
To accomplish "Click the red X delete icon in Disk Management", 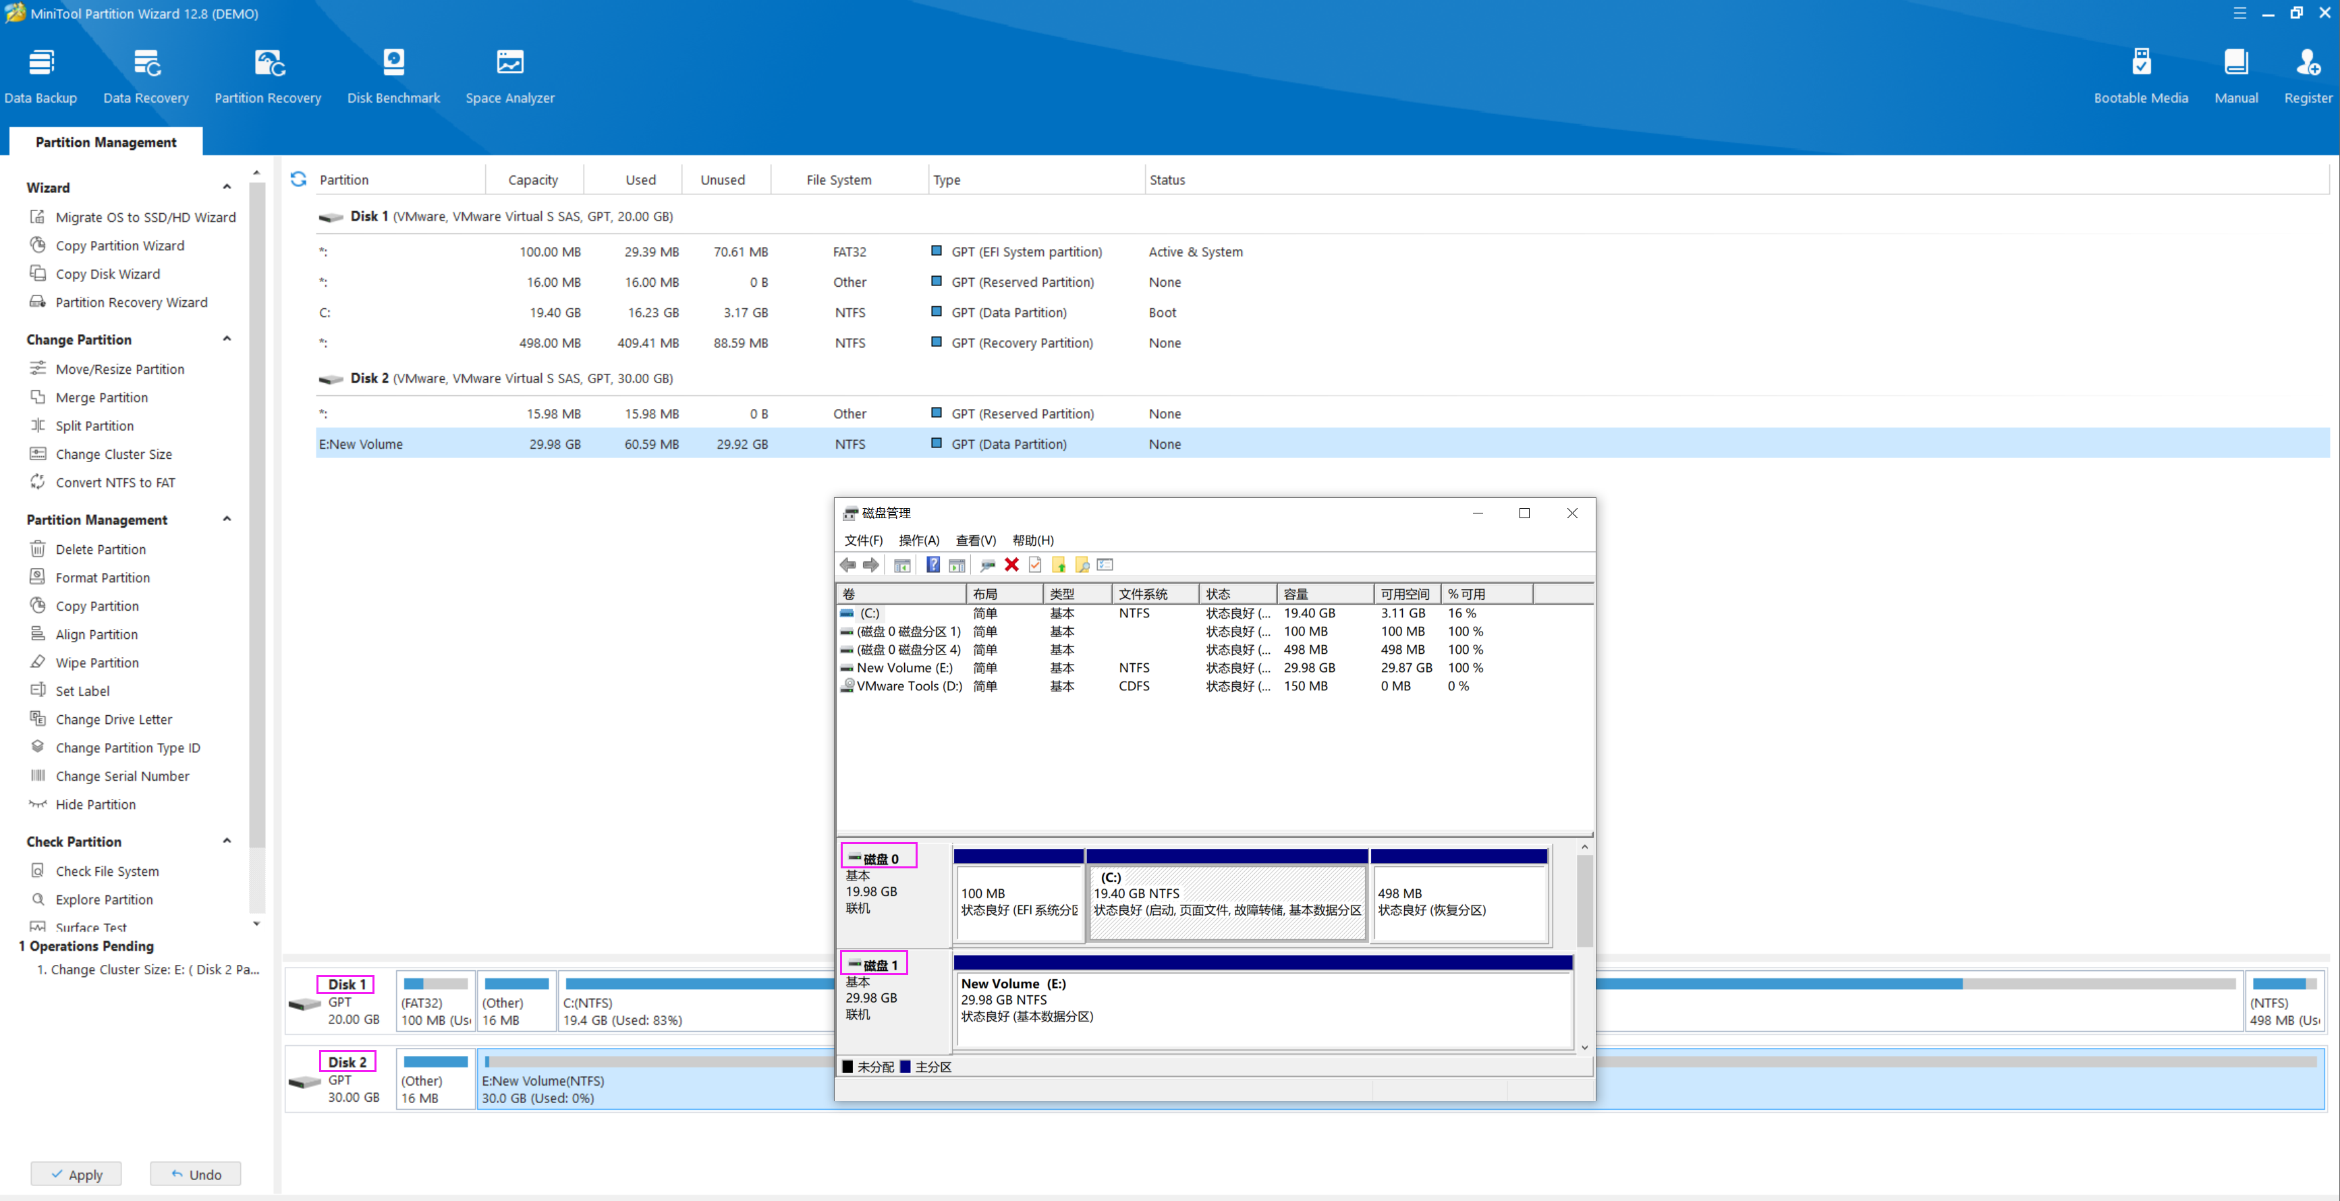I will tap(1011, 565).
